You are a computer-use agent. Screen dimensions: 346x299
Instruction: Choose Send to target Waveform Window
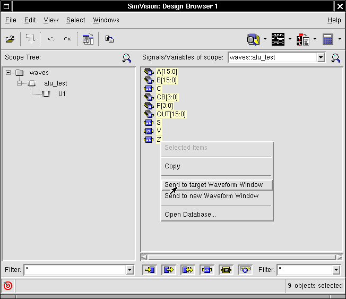(x=217, y=185)
